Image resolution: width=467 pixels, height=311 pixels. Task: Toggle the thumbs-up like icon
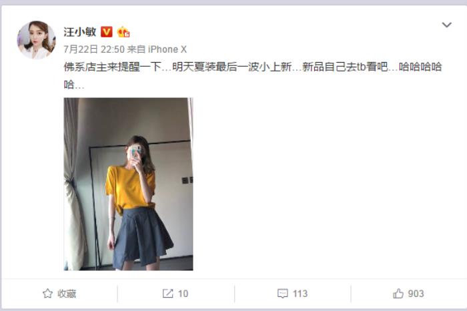click(x=398, y=294)
